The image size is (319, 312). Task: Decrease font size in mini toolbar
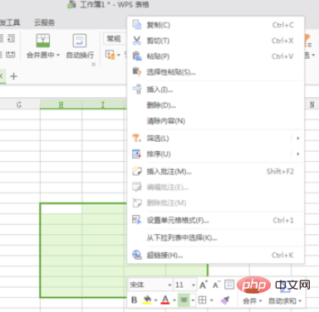[216, 285]
